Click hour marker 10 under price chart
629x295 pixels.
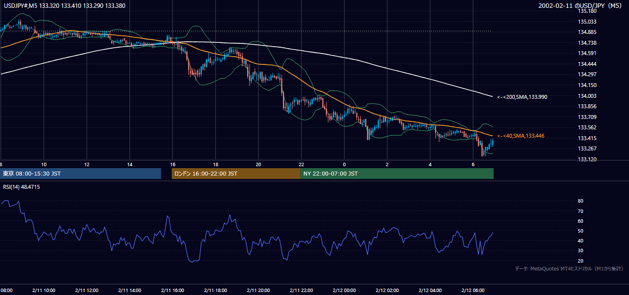point(44,164)
